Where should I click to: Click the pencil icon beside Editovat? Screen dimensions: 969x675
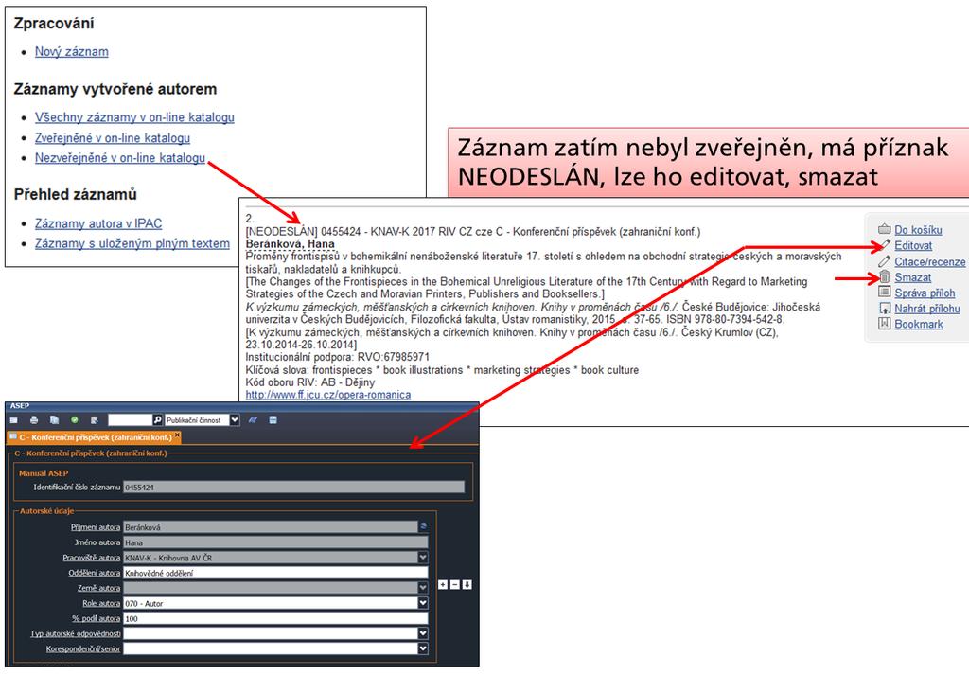click(x=885, y=245)
